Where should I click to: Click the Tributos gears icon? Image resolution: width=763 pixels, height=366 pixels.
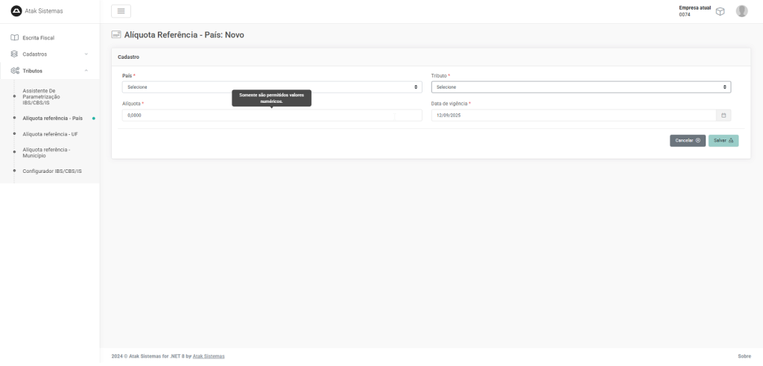coord(14,71)
